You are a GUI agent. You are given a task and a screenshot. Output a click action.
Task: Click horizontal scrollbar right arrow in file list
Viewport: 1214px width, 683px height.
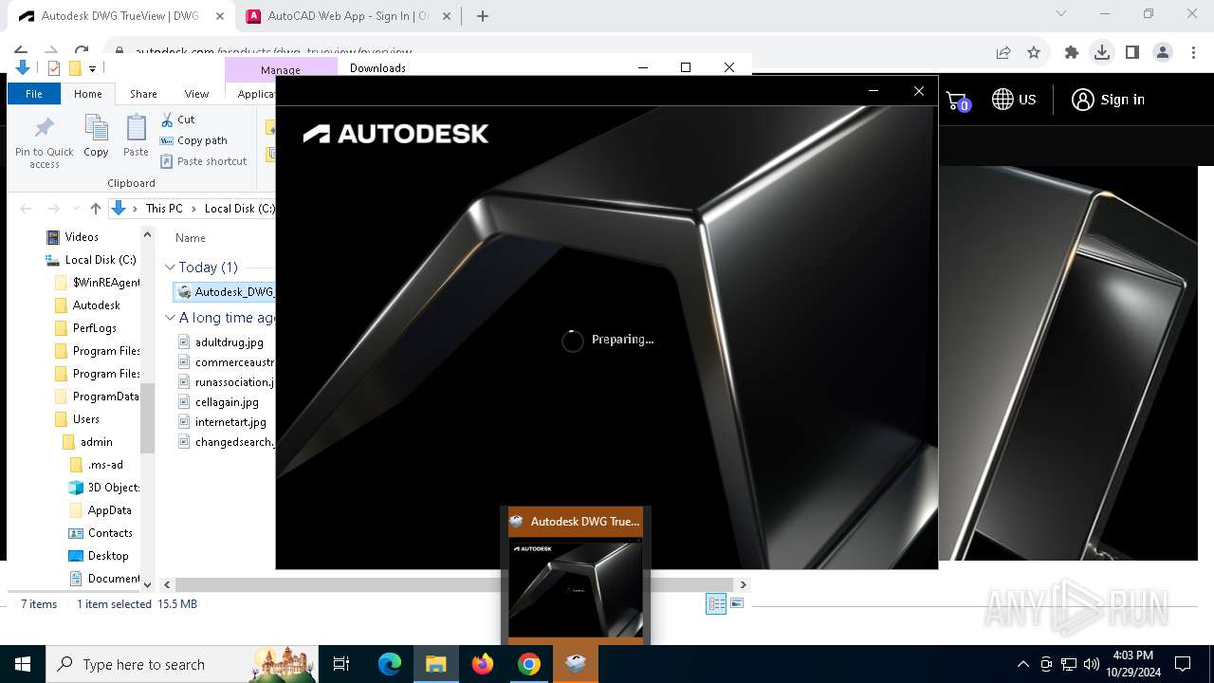[743, 585]
